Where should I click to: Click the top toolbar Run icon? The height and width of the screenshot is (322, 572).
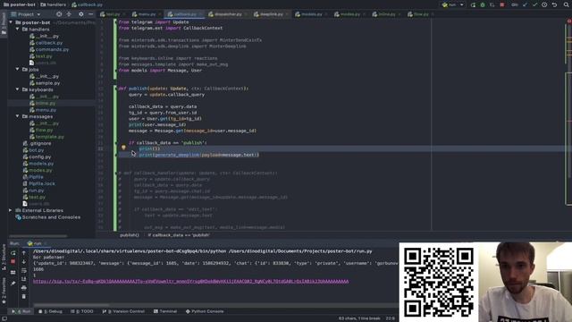point(473,4)
